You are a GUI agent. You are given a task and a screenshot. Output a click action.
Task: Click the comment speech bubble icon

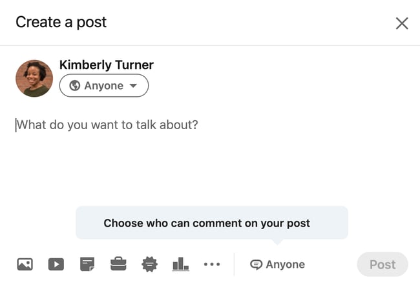tap(257, 265)
